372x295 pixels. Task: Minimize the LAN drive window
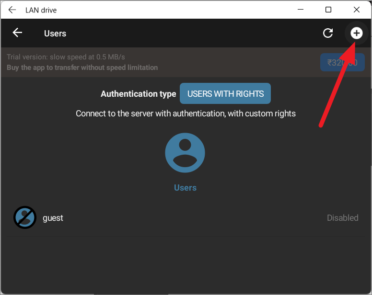(301, 10)
